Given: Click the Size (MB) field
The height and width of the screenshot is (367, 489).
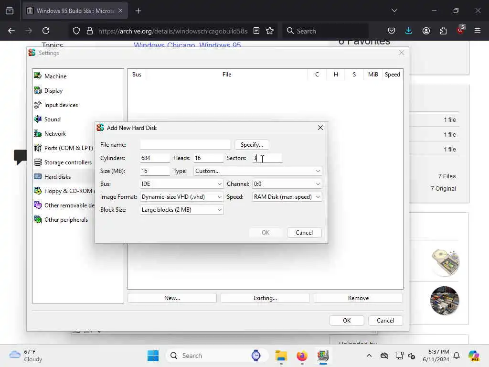Looking at the screenshot, I should click(155, 171).
